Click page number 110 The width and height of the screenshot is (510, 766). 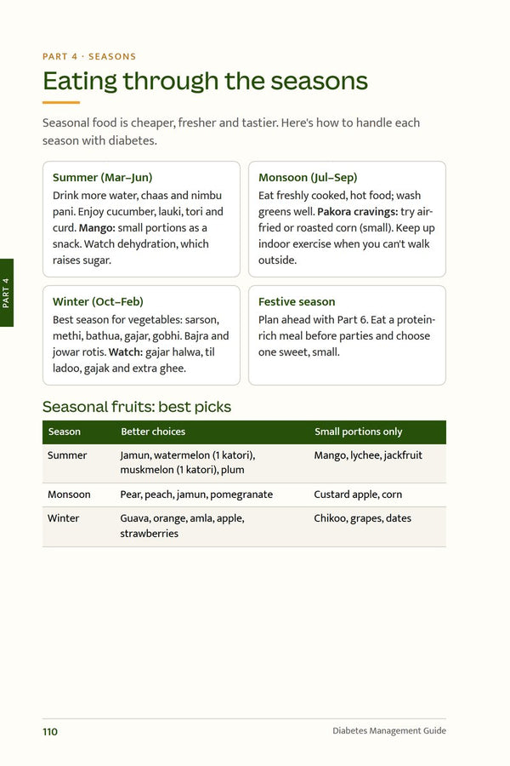pos(50,732)
